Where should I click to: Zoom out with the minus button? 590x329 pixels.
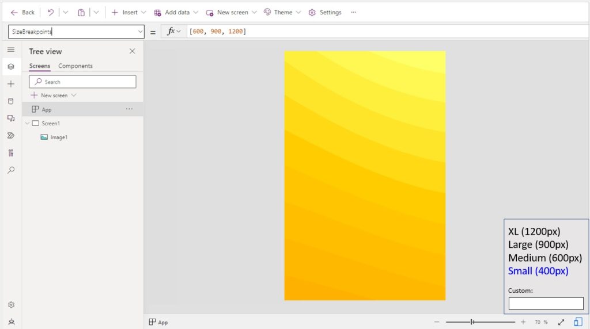click(x=437, y=322)
